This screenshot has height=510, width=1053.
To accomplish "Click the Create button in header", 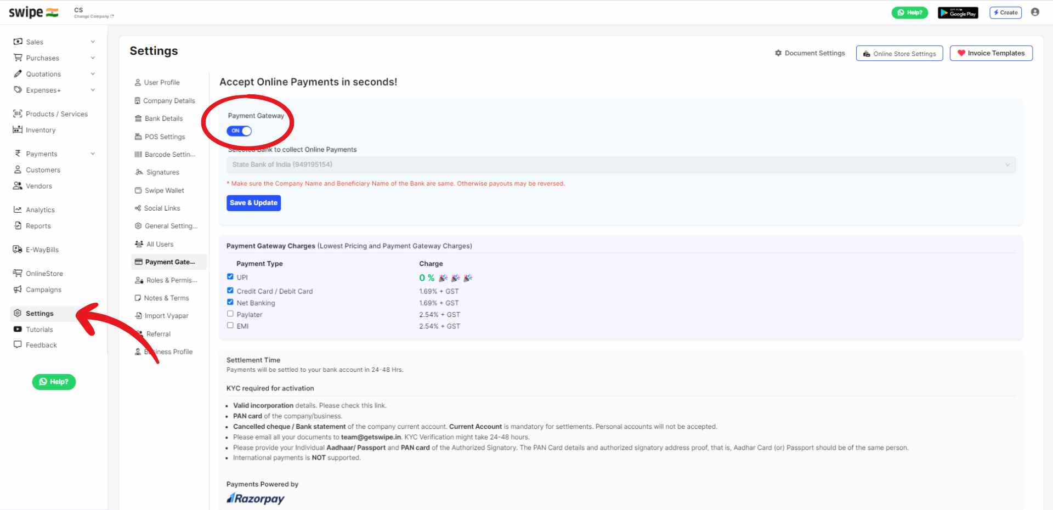I will (x=1005, y=12).
